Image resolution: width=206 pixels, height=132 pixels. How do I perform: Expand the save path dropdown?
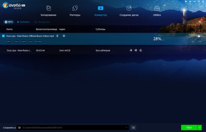coord(126,128)
